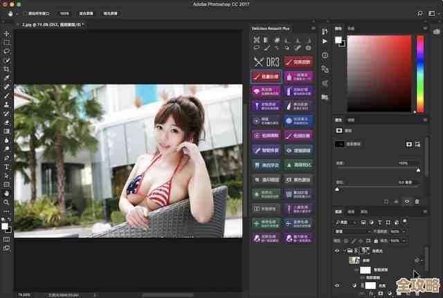Screen dimensions: 443x298
Task: Toggle lock all padlock in Layers panel
Action: point(375,241)
